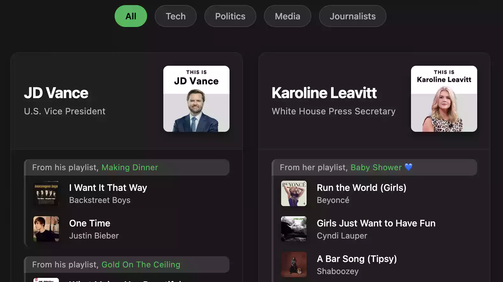The width and height of the screenshot is (503, 282).
Task: Select the song I Want It That Way
Action: [x=108, y=188]
